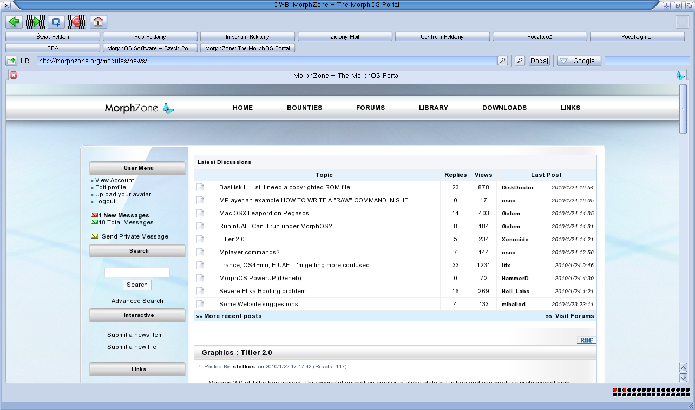Image resolution: width=695 pixels, height=410 pixels.
Task: Click the vertical scrollbar thumb
Action: click(683, 109)
